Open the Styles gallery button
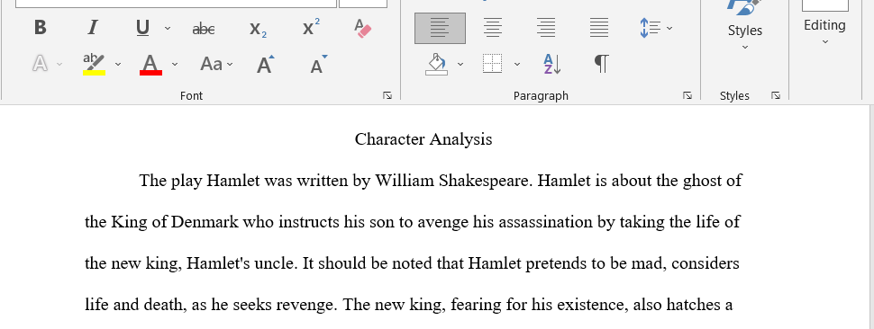 pyautogui.click(x=744, y=25)
